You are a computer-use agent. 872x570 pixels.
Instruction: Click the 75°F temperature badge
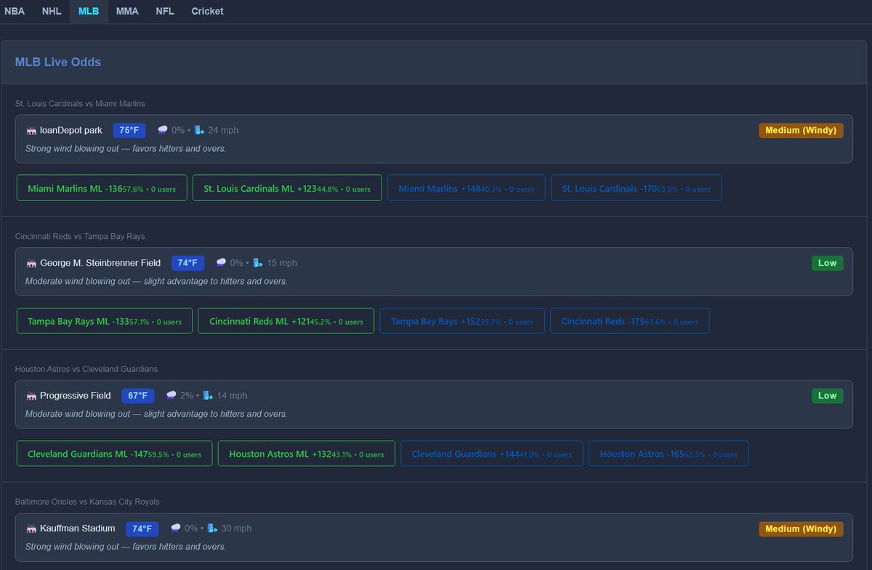tap(129, 130)
